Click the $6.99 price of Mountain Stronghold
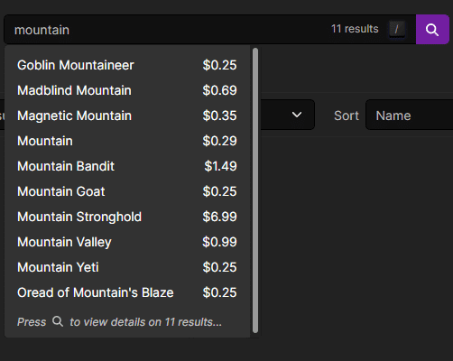 pos(219,217)
